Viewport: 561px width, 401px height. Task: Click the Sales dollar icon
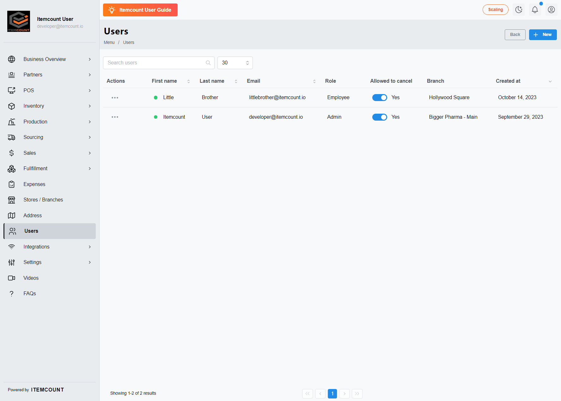pyautogui.click(x=12, y=153)
